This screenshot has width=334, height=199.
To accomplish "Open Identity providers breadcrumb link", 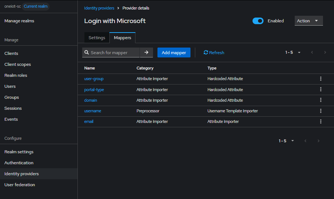I will (99, 8).
